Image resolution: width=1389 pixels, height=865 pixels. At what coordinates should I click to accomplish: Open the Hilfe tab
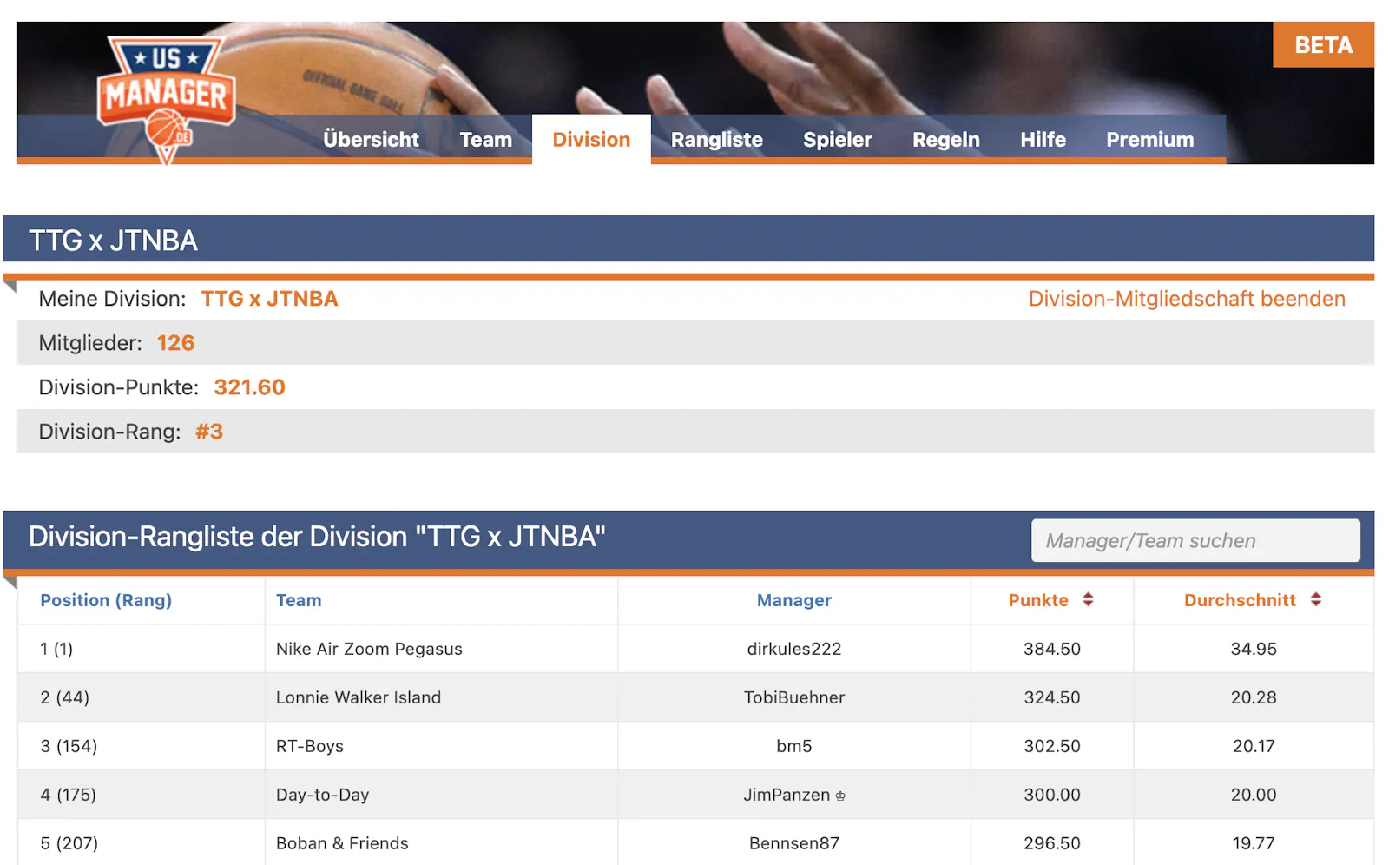[1043, 140]
